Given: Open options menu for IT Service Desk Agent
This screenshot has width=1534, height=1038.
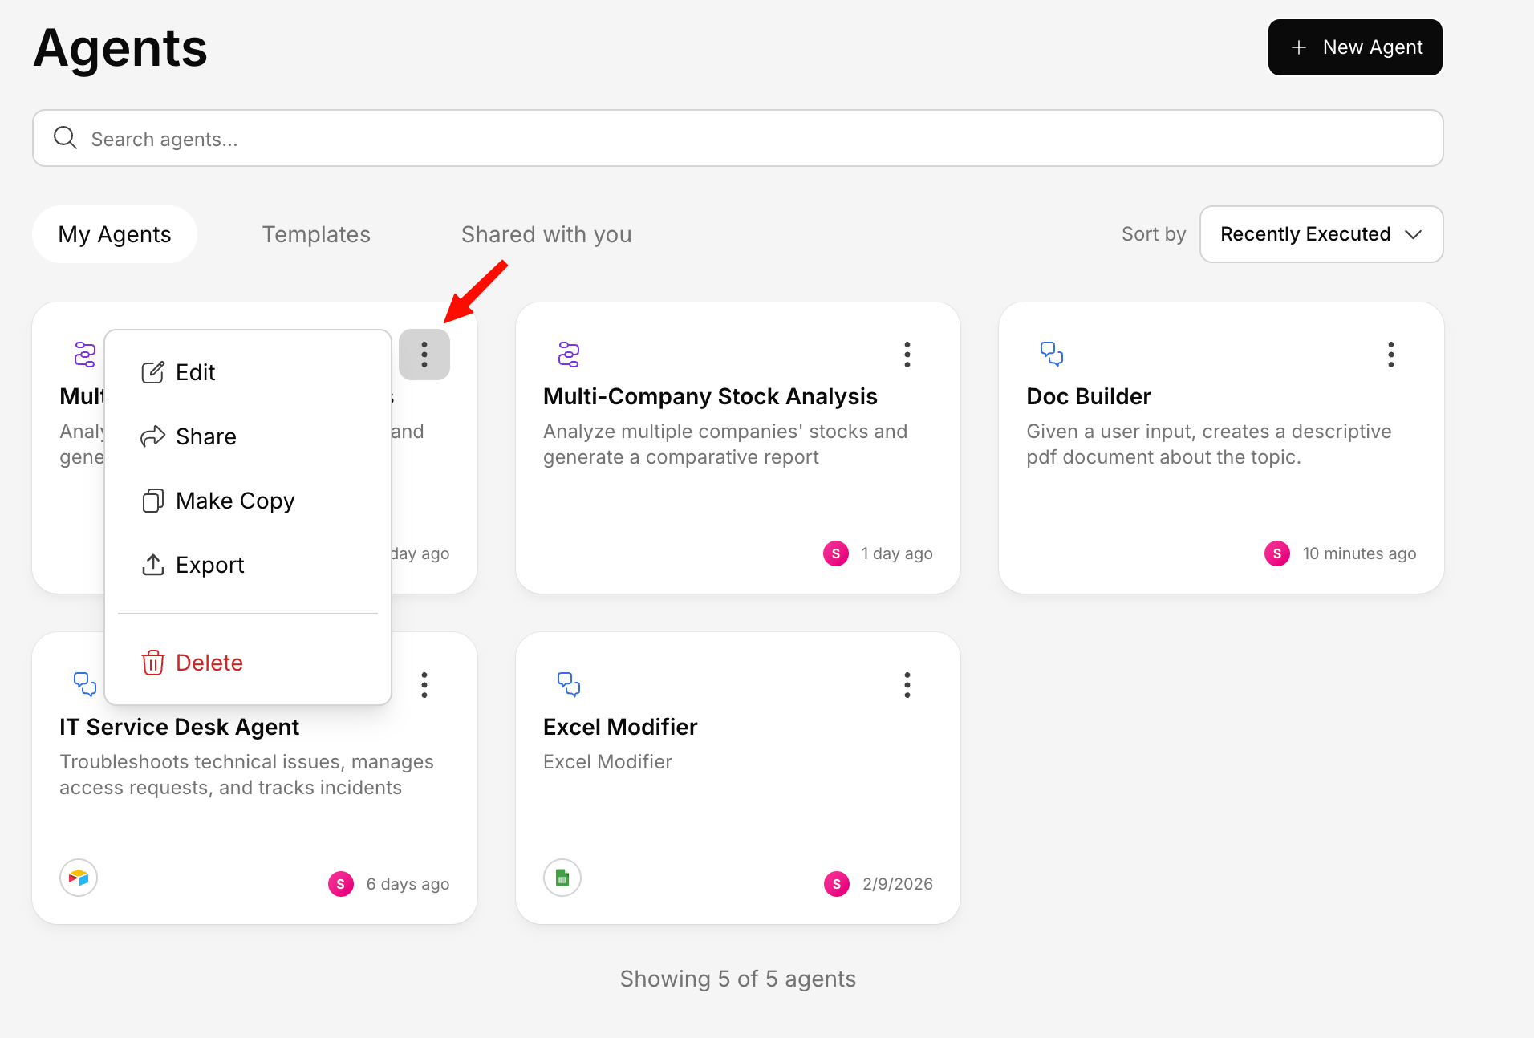Looking at the screenshot, I should point(424,685).
